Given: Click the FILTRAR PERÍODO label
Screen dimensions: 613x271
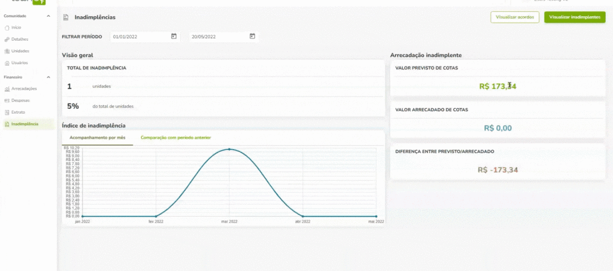Looking at the screenshot, I should 81,36.
